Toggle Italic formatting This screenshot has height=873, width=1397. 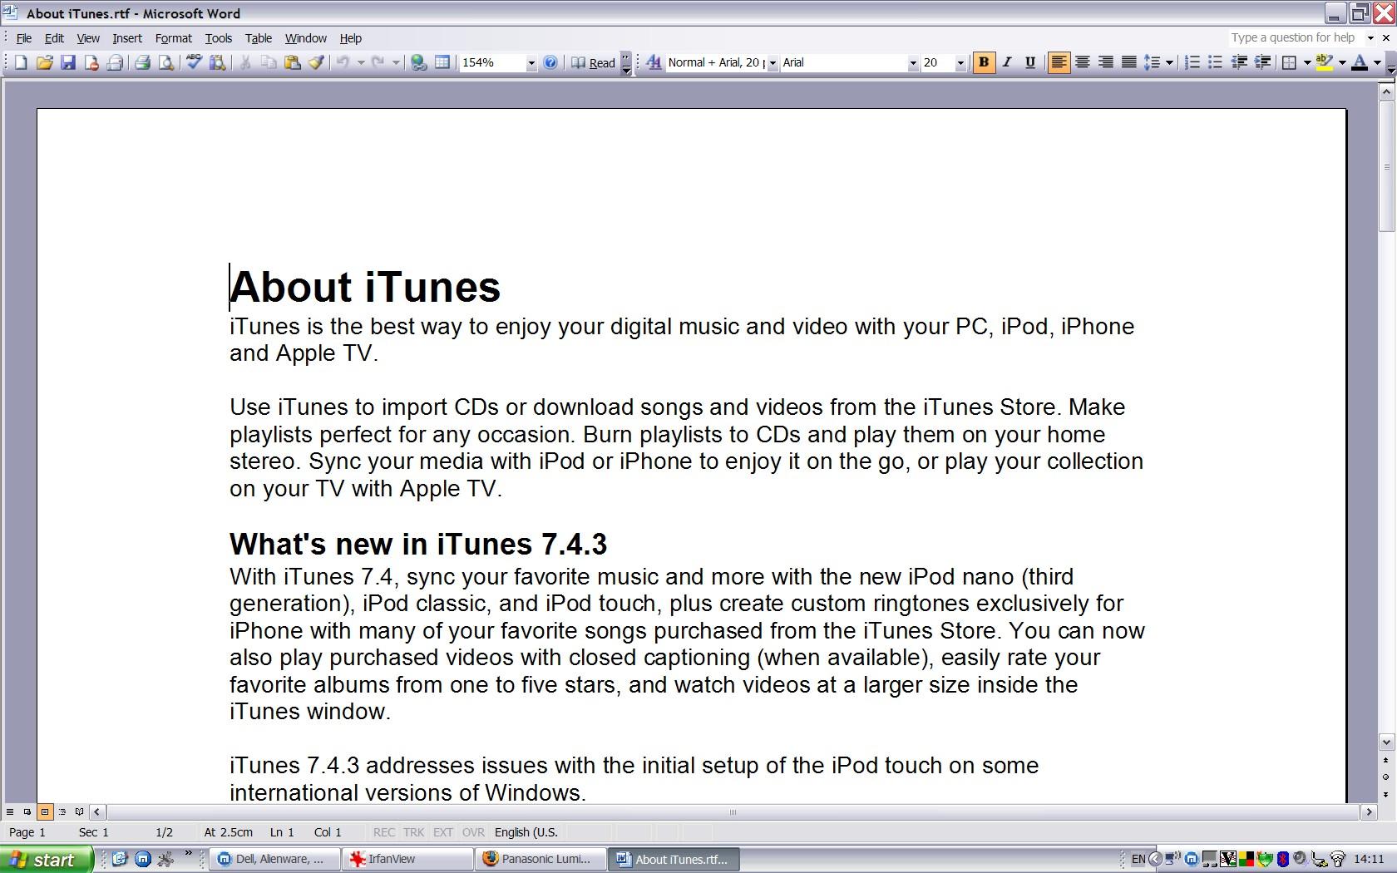tap(1007, 62)
